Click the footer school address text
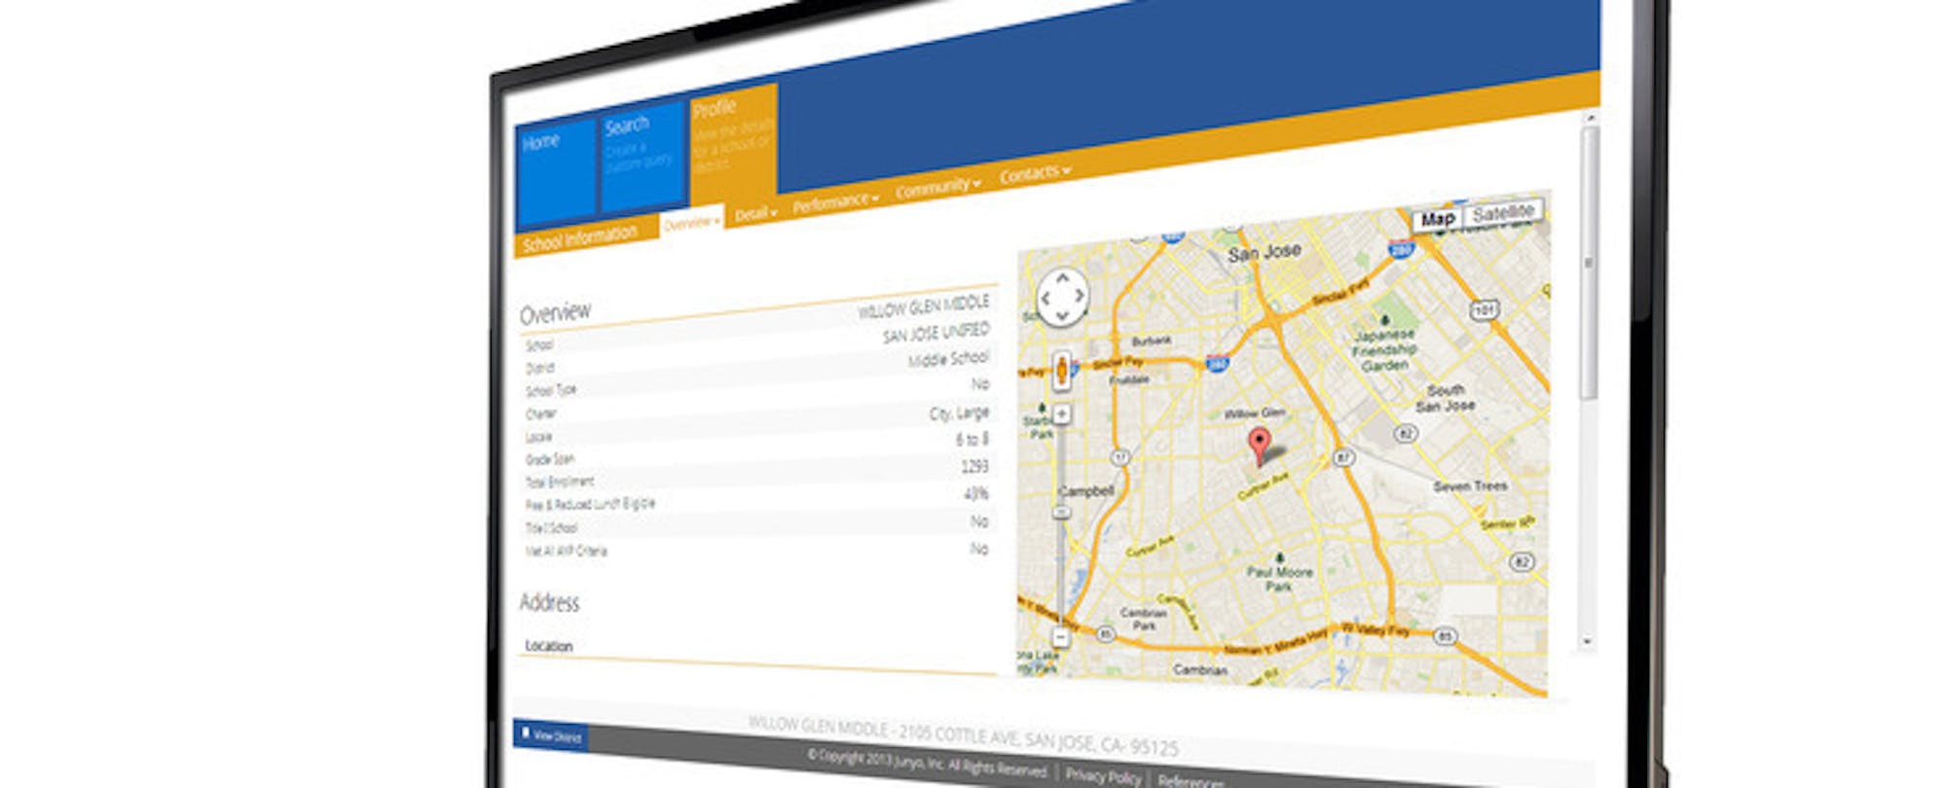This screenshot has height=788, width=1945. (963, 736)
